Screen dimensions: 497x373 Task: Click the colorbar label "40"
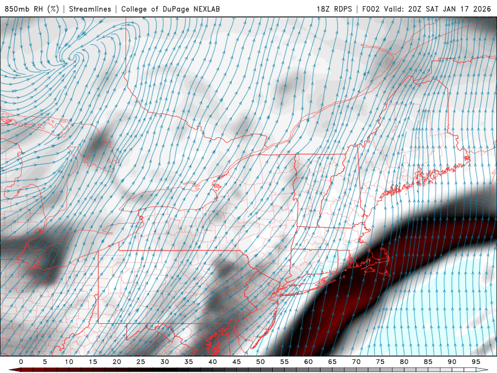(x=212, y=362)
